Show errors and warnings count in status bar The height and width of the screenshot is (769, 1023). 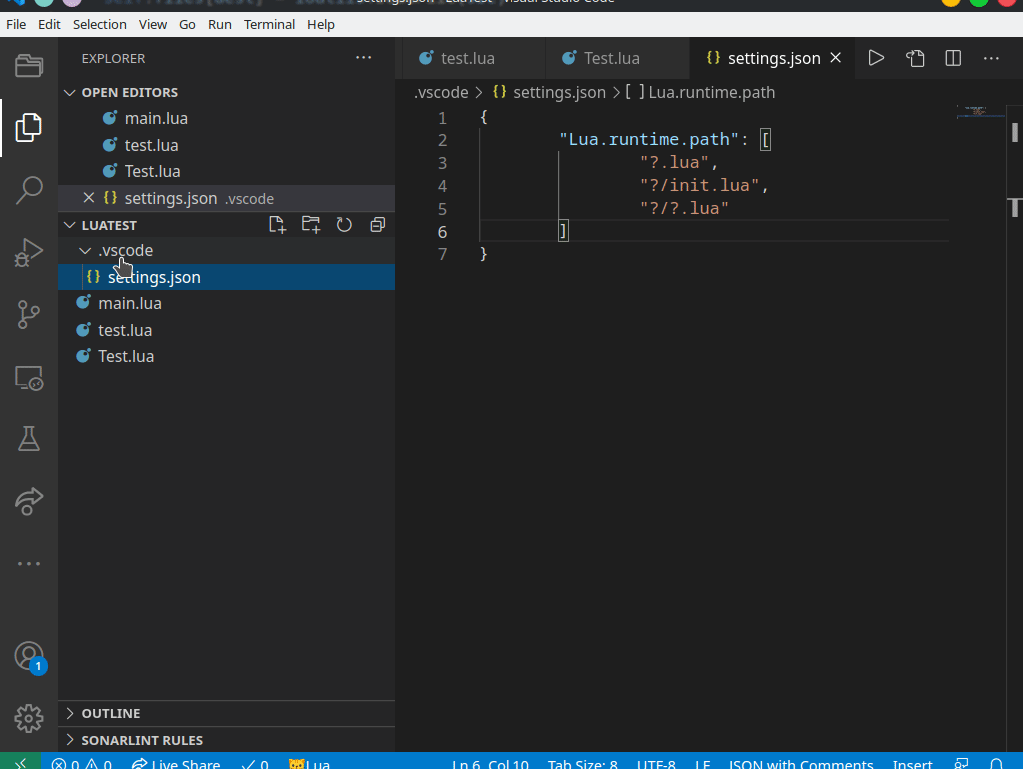(82, 763)
